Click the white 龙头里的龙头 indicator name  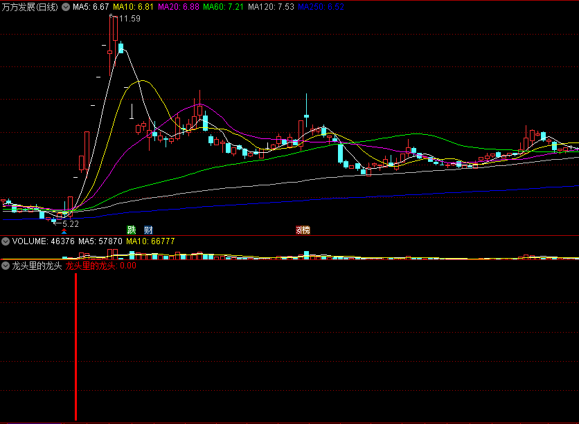click(x=37, y=266)
